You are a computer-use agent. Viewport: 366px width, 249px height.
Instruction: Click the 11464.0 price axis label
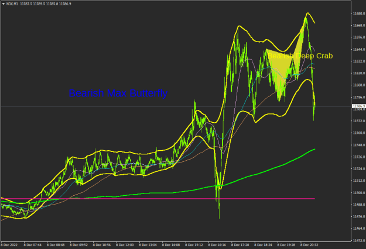click(x=359, y=229)
